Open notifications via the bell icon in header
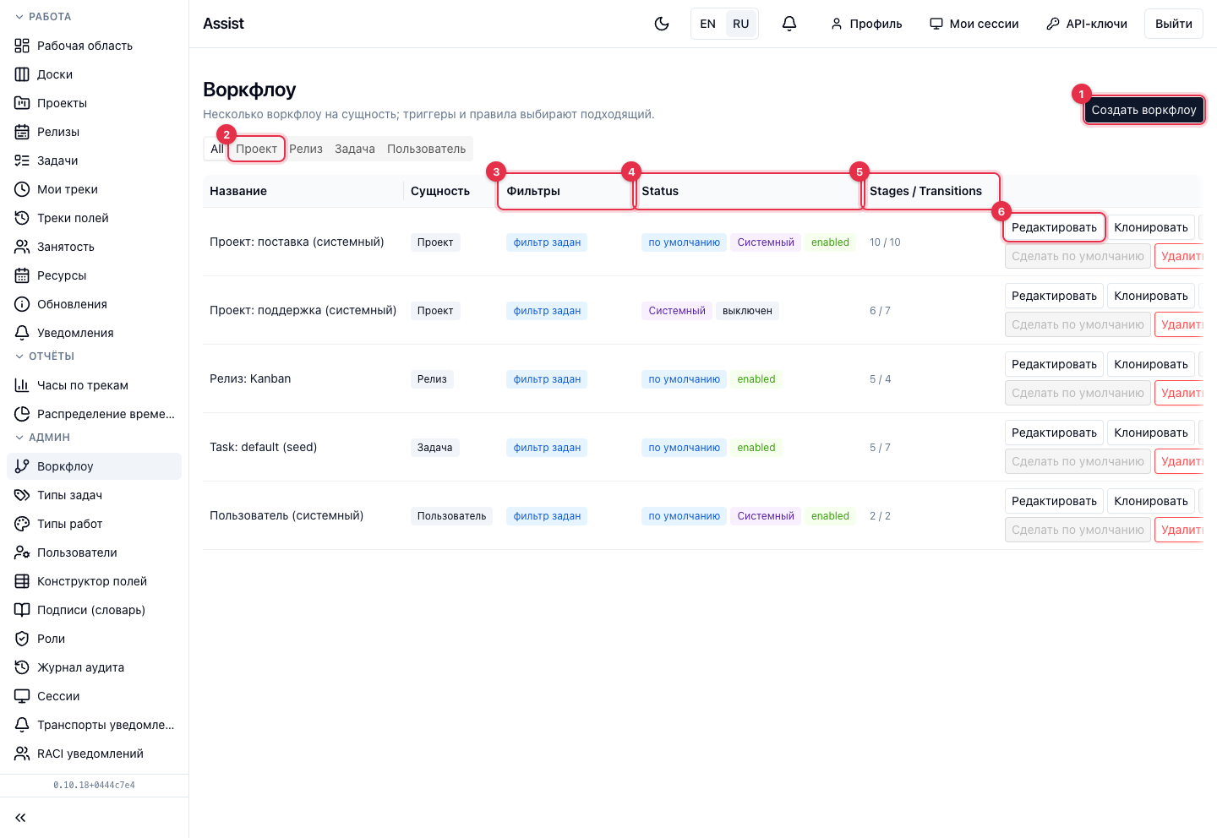 coord(789,24)
